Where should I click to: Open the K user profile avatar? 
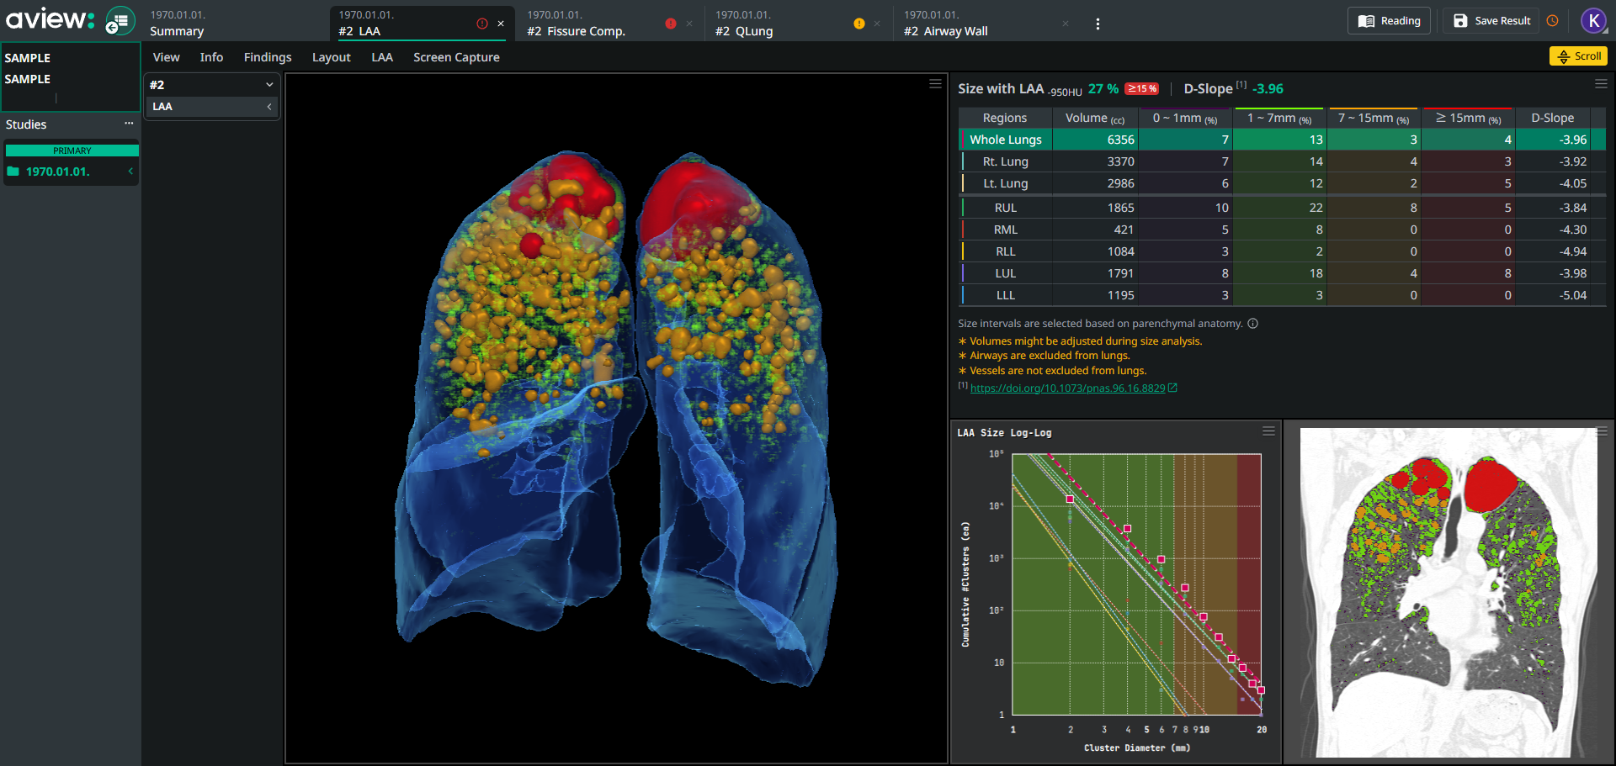point(1593,21)
